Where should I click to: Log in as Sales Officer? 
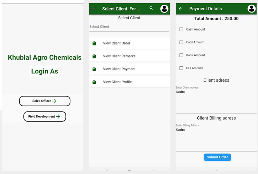(45, 101)
